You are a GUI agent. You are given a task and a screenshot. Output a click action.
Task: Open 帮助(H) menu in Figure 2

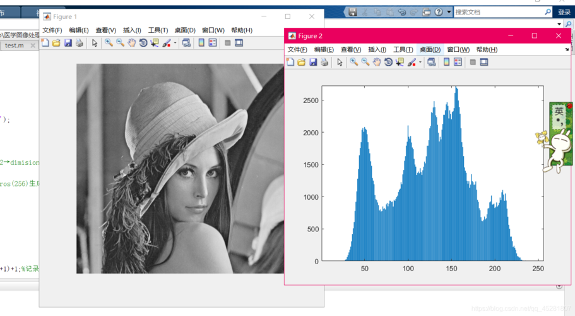487,49
